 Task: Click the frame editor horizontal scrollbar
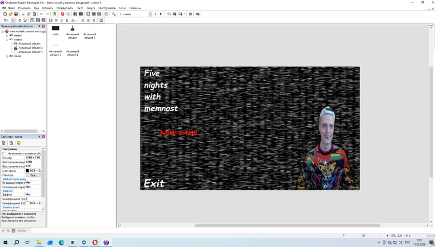pyautogui.click(x=287, y=225)
